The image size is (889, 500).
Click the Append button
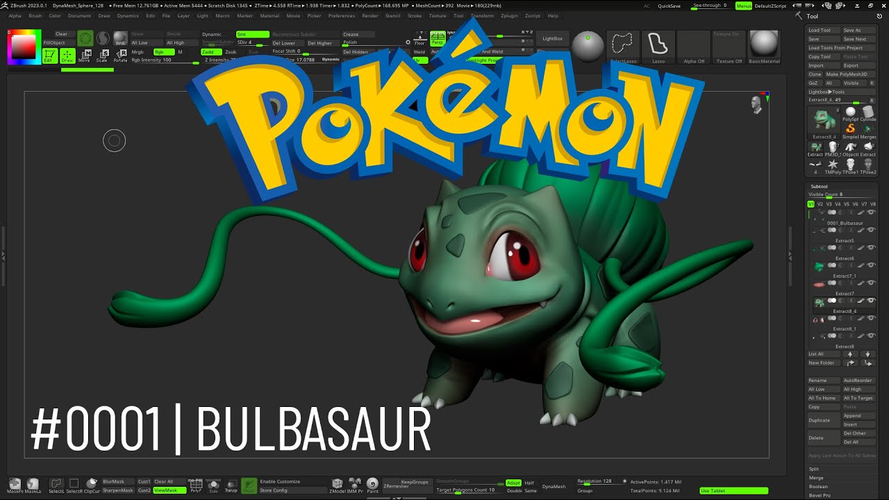[859, 416]
